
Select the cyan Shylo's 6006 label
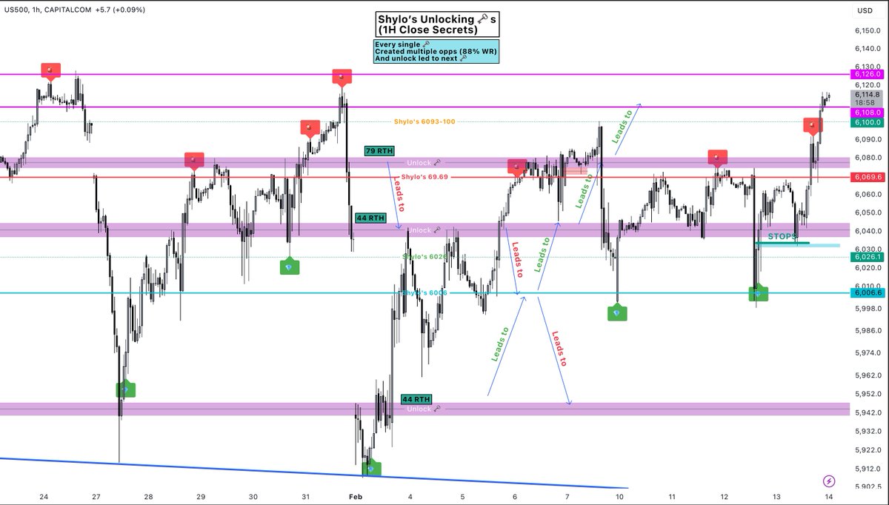[424, 293]
